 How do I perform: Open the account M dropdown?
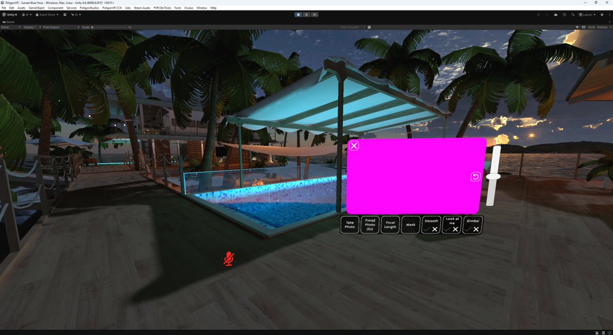[x=27, y=15]
